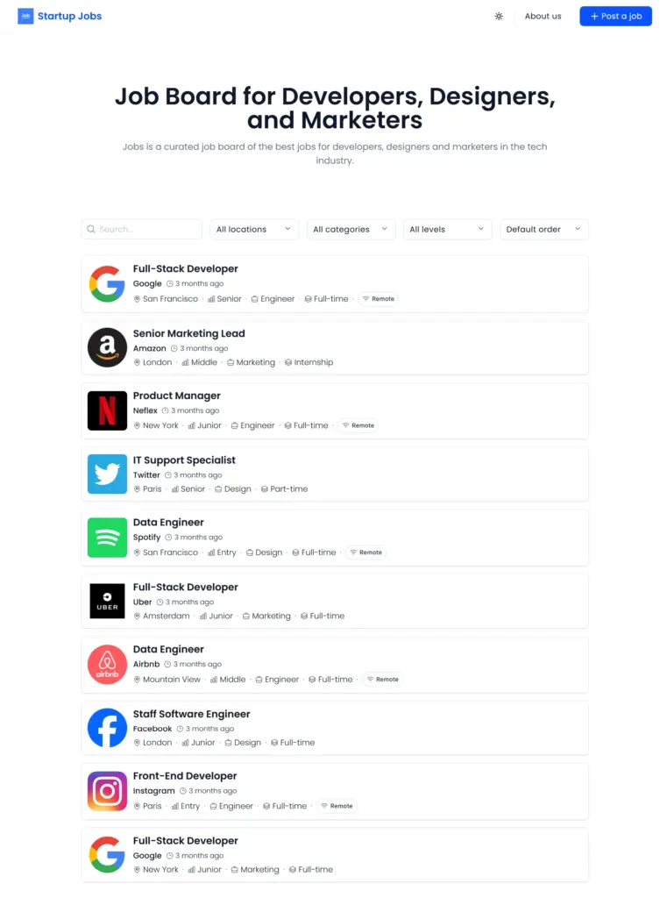Click the Google logo on Full-Stack Developer listing
The width and height of the screenshot is (667, 898).
[107, 282]
